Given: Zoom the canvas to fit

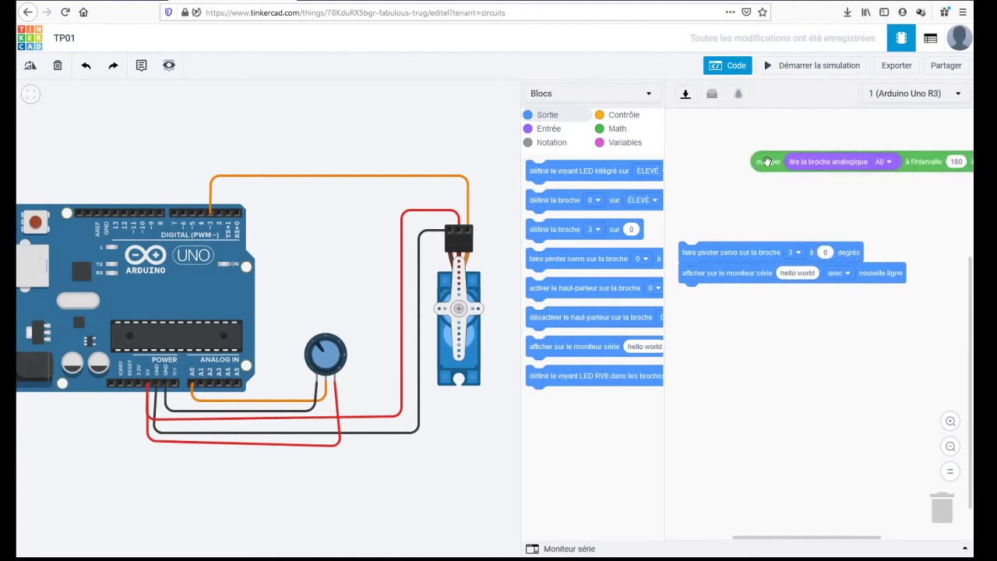Looking at the screenshot, I should tap(30, 94).
